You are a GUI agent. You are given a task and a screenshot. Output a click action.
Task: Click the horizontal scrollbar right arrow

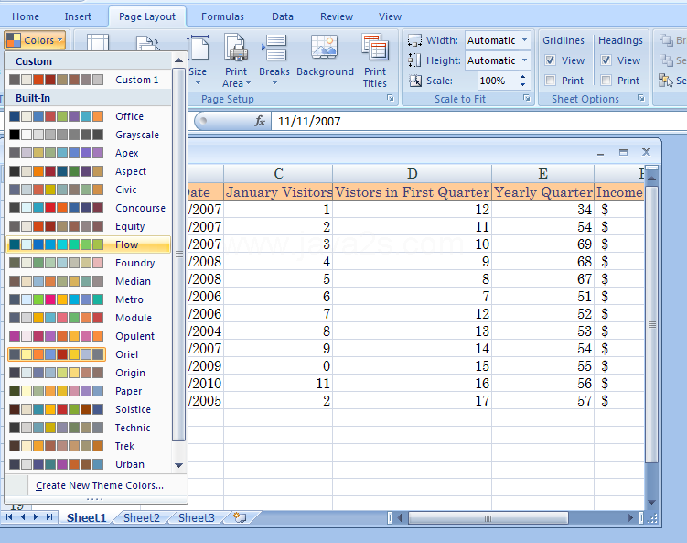[x=630, y=518]
